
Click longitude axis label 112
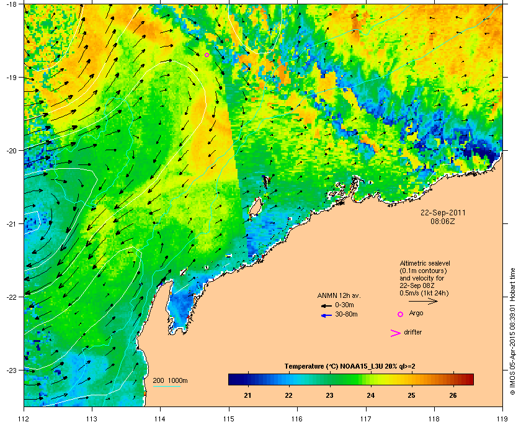coord(24,418)
